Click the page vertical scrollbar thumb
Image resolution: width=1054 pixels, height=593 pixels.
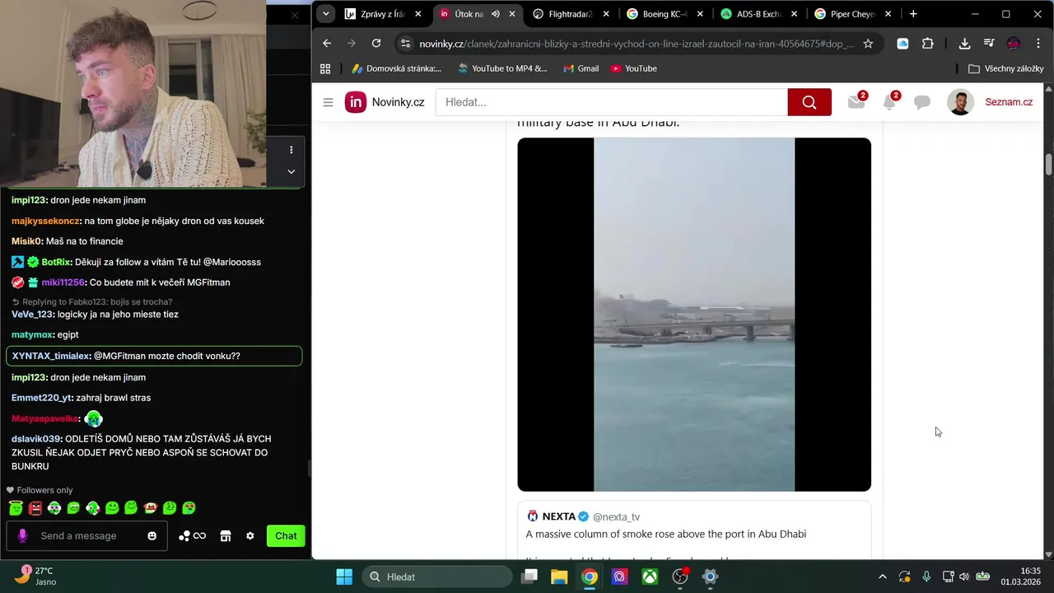(x=1048, y=164)
